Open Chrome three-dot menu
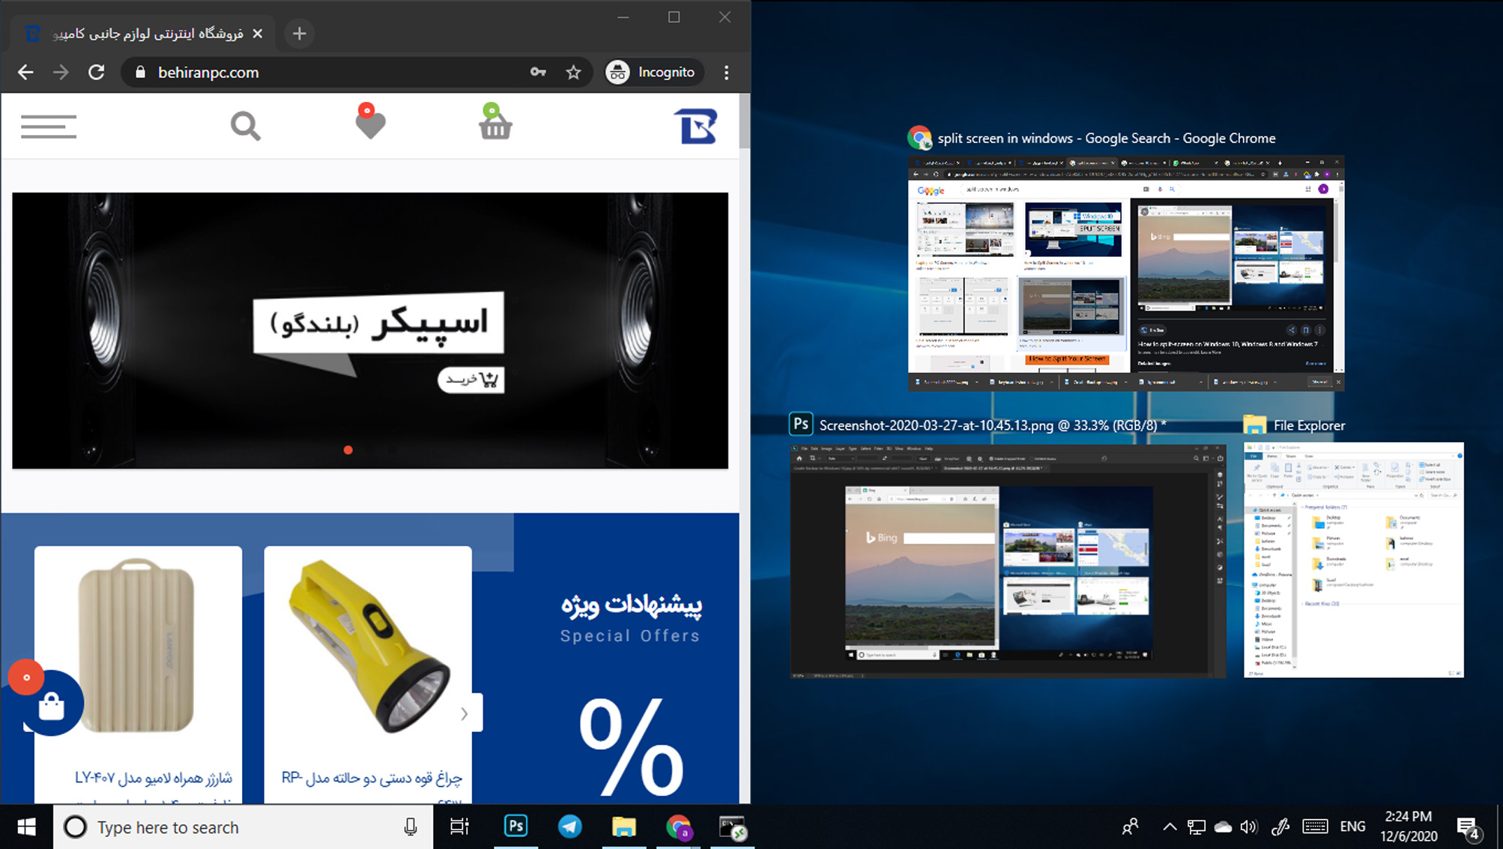The image size is (1503, 849). pyautogui.click(x=726, y=72)
